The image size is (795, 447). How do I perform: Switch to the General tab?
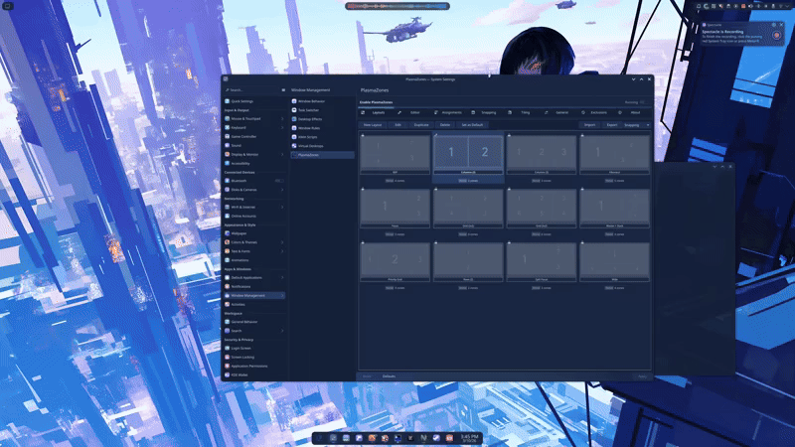pos(557,112)
